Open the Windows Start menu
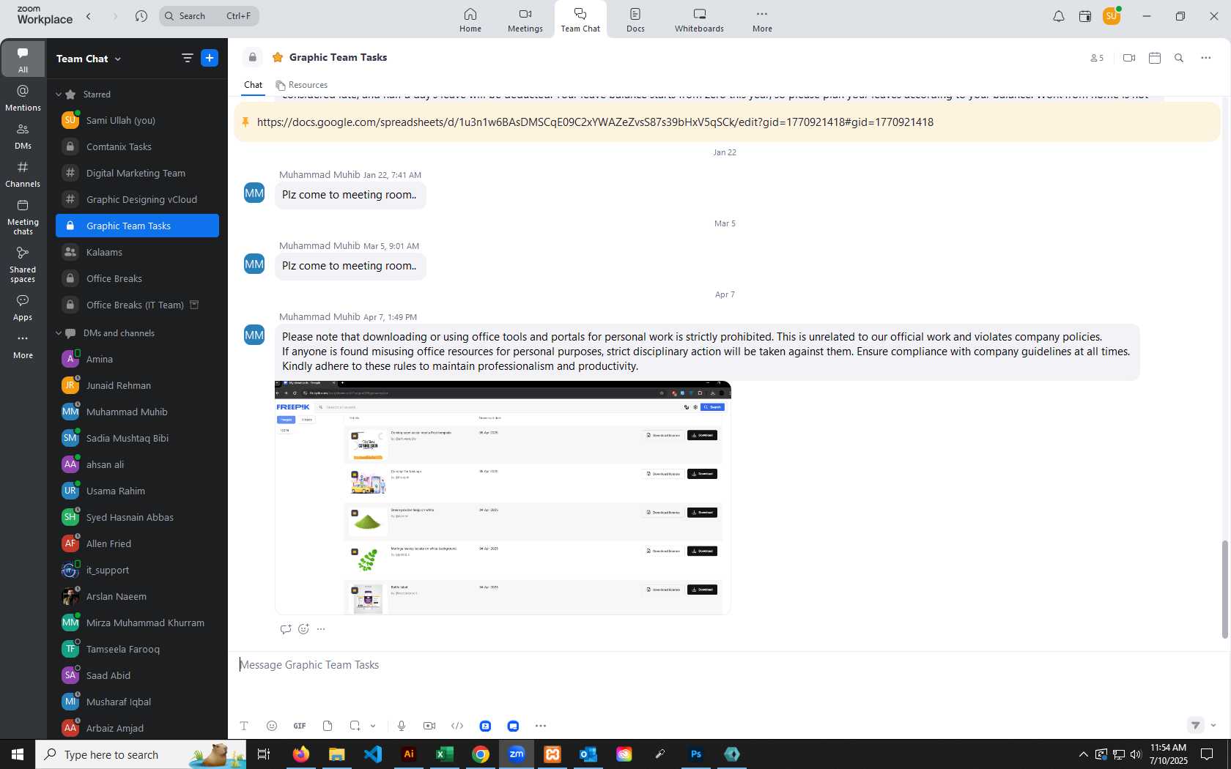This screenshot has height=769, width=1231. pyautogui.click(x=18, y=754)
